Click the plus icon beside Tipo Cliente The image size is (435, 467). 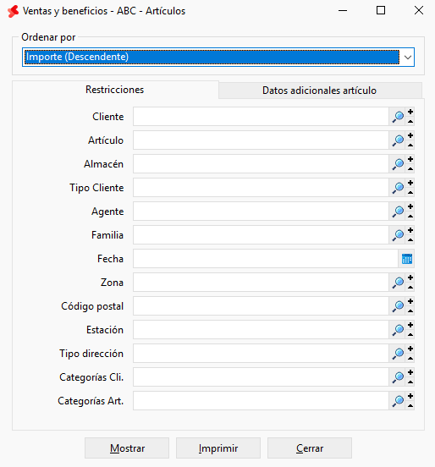(410, 183)
